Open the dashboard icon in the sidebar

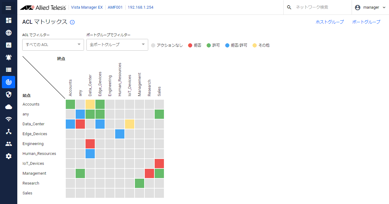tap(8, 20)
